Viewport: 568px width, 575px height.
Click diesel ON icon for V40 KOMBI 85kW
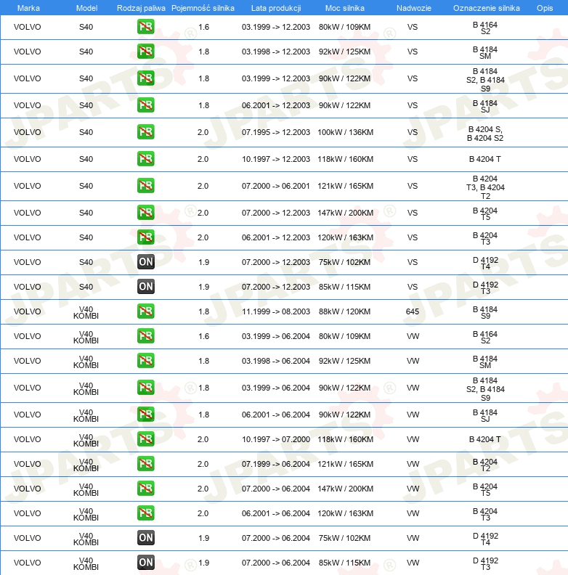[146, 563]
